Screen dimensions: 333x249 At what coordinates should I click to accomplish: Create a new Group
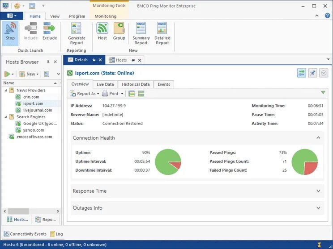click(119, 31)
